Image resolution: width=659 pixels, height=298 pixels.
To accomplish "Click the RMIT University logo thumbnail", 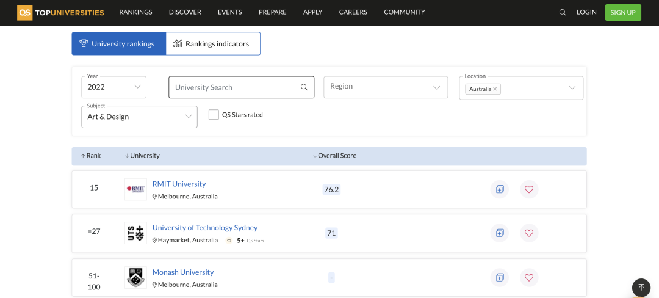I will click(x=135, y=189).
